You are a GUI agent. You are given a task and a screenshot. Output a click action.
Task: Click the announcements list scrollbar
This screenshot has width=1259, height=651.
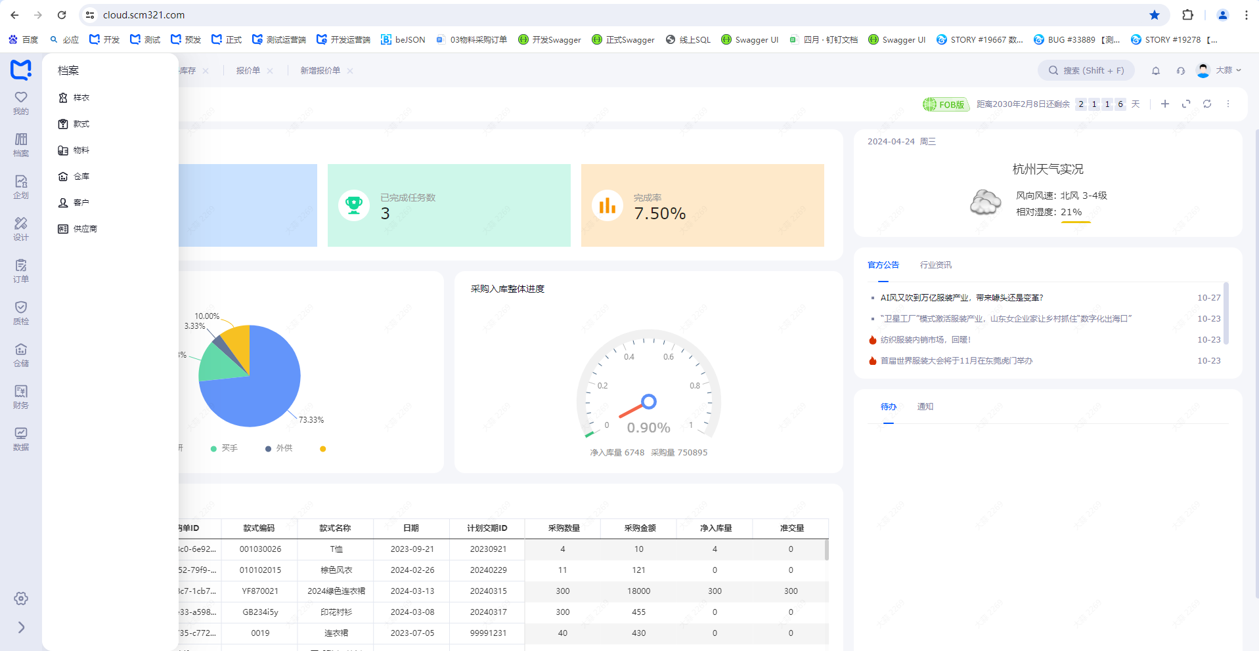1226,313
